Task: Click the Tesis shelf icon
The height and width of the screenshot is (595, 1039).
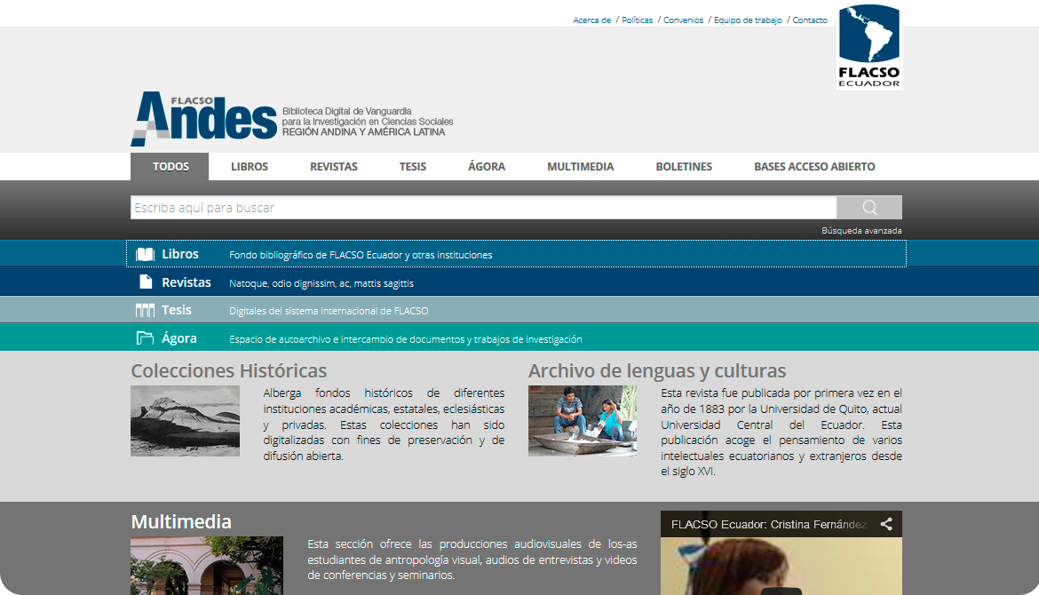Action: coord(145,310)
